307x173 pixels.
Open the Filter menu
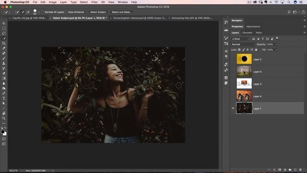tap(94, 2)
